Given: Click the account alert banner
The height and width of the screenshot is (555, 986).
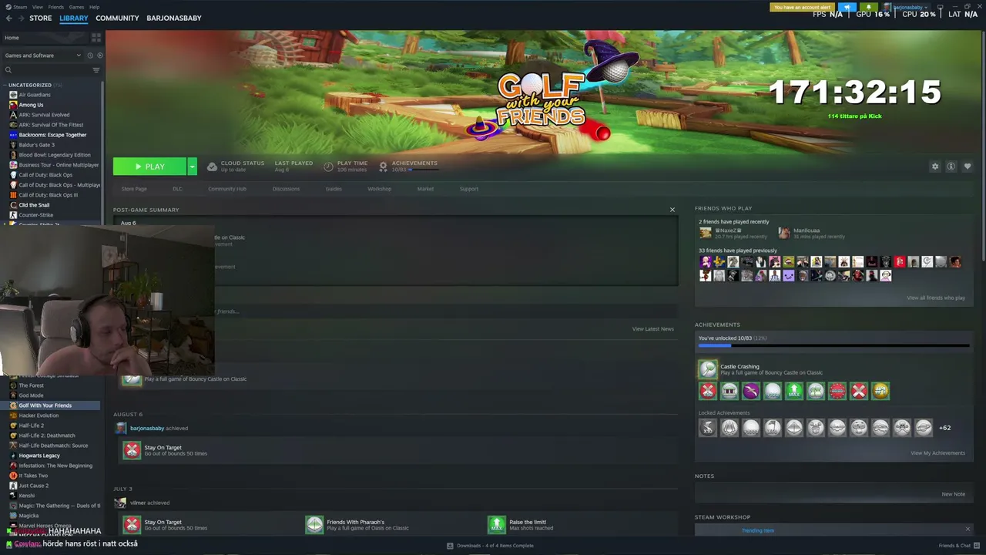Looking at the screenshot, I should pos(802,8).
